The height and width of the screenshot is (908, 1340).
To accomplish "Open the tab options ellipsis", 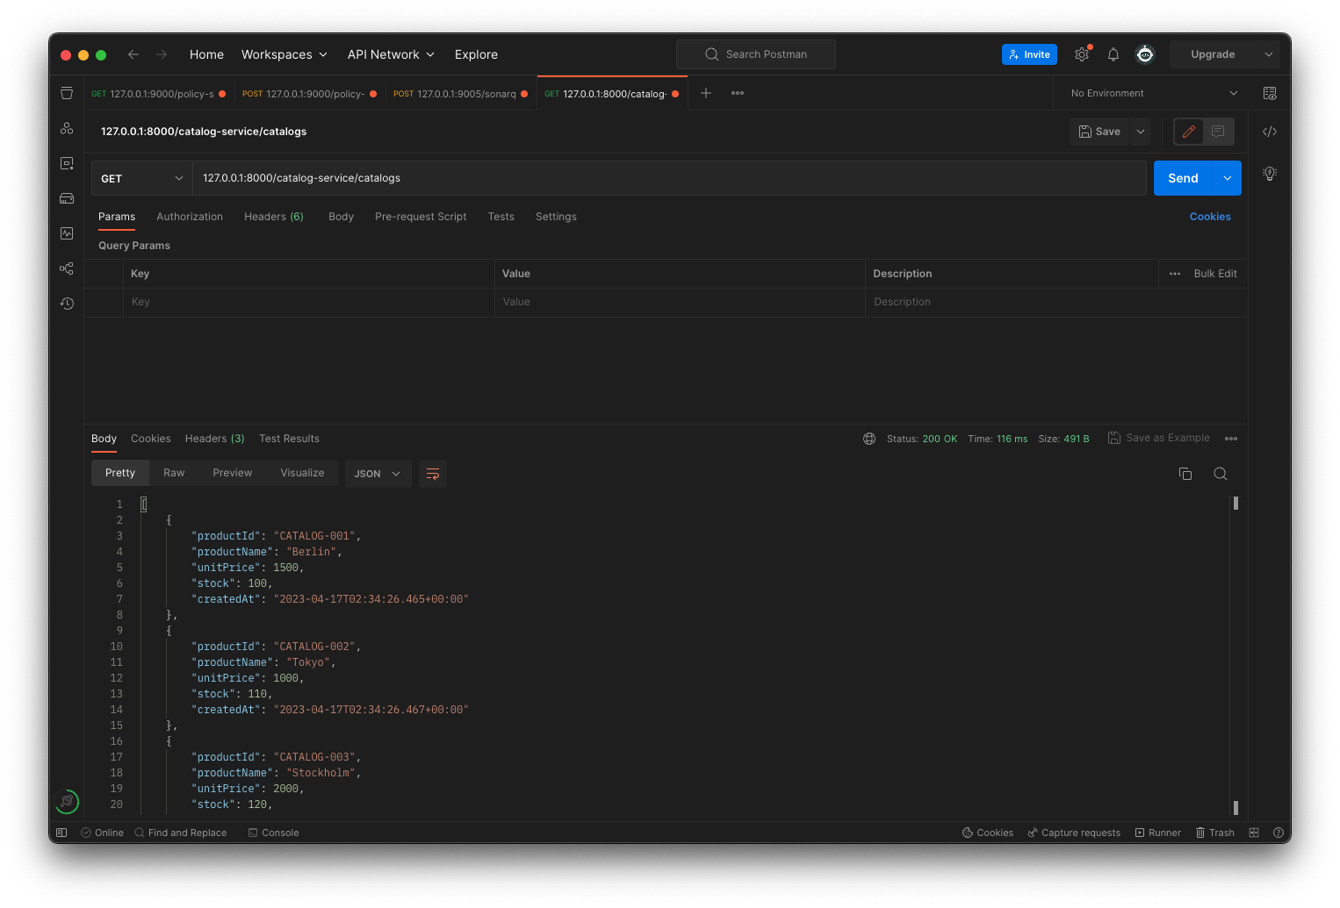I will coord(738,93).
